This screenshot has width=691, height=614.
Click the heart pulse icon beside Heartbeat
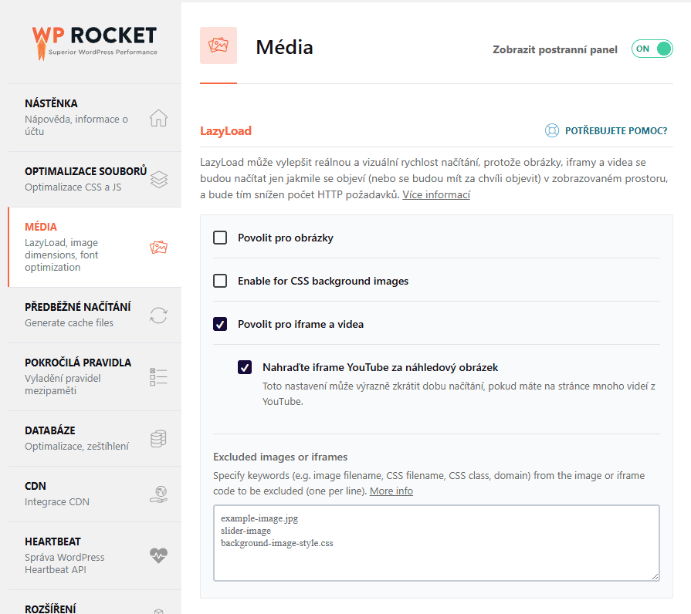[158, 555]
